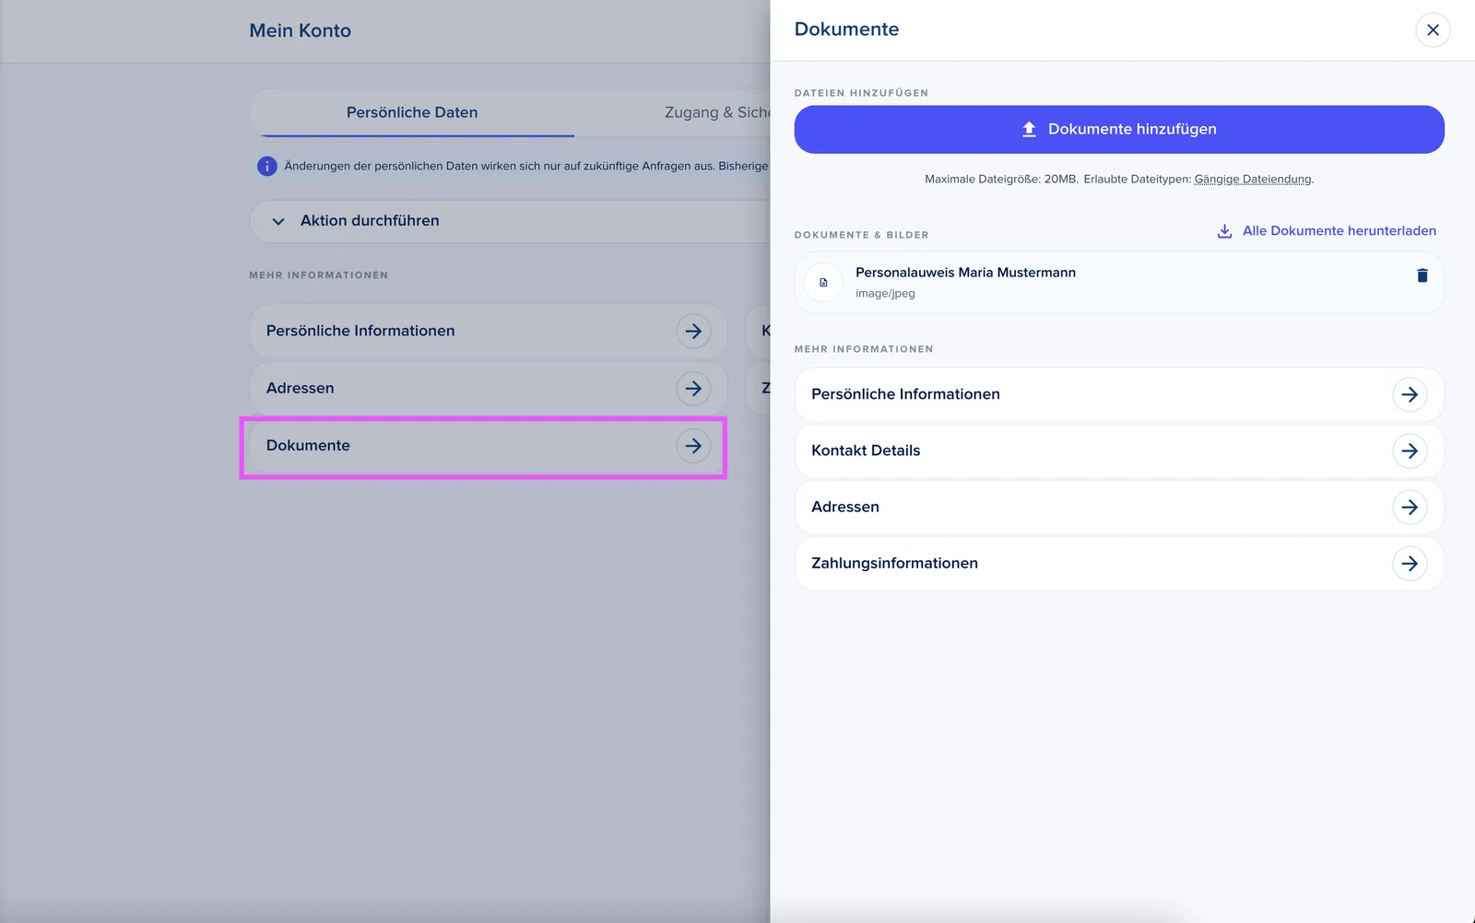Open Persönliche Informationen on Mein Konto page

point(489,331)
